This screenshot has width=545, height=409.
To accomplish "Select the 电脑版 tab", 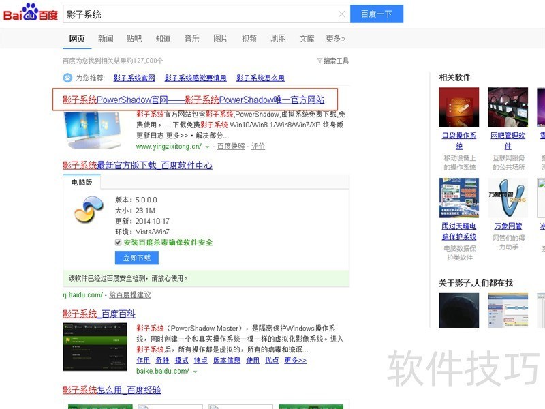I will [x=82, y=182].
